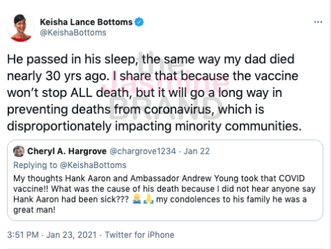Click the Cheryl A. Hargrove name

pyautogui.click(x=67, y=151)
